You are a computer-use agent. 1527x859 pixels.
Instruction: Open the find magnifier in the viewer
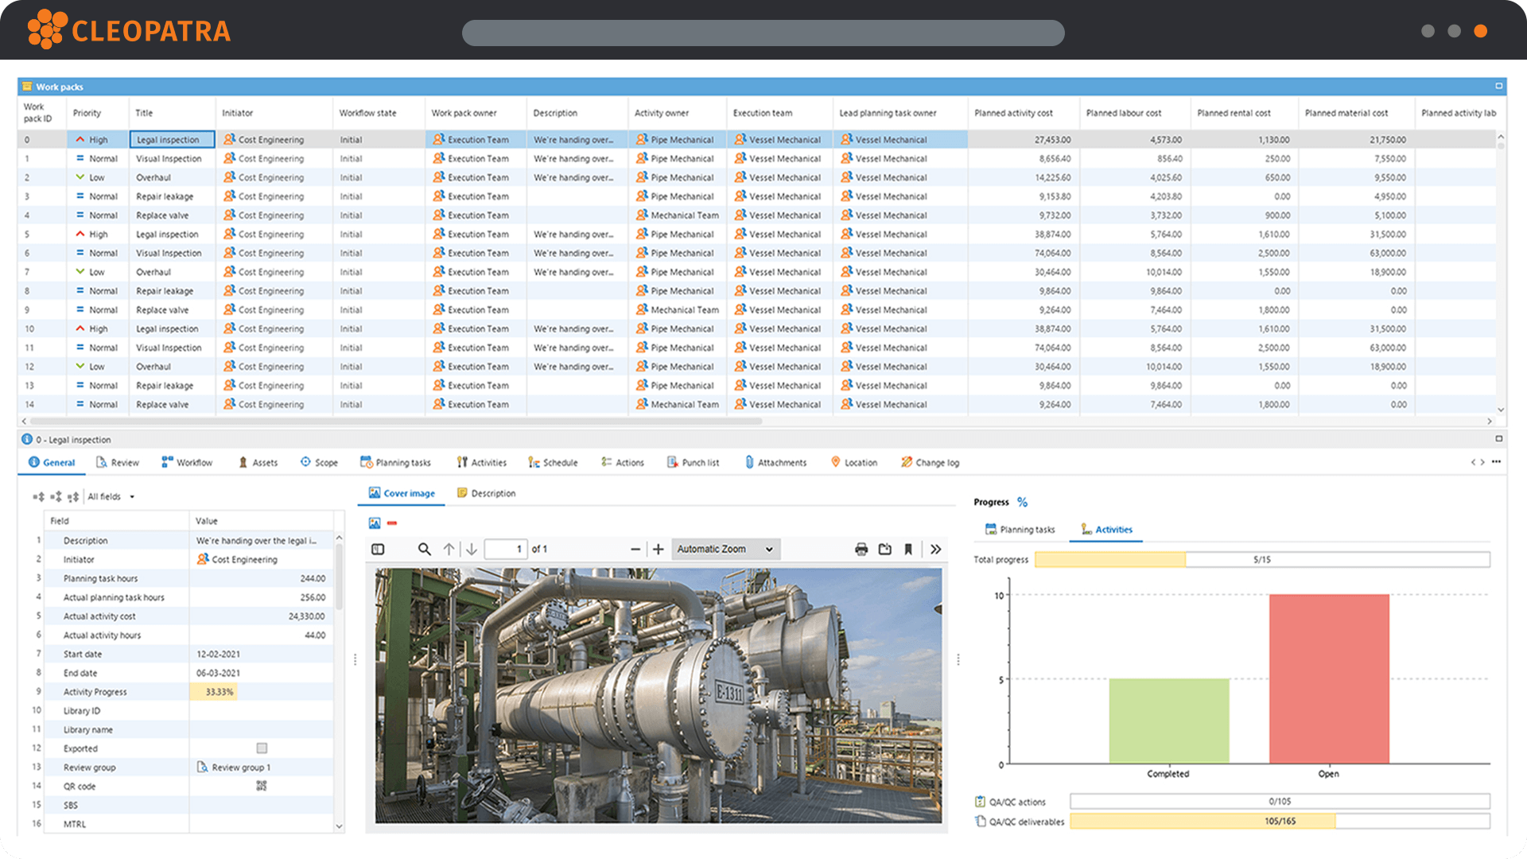click(425, 549)
